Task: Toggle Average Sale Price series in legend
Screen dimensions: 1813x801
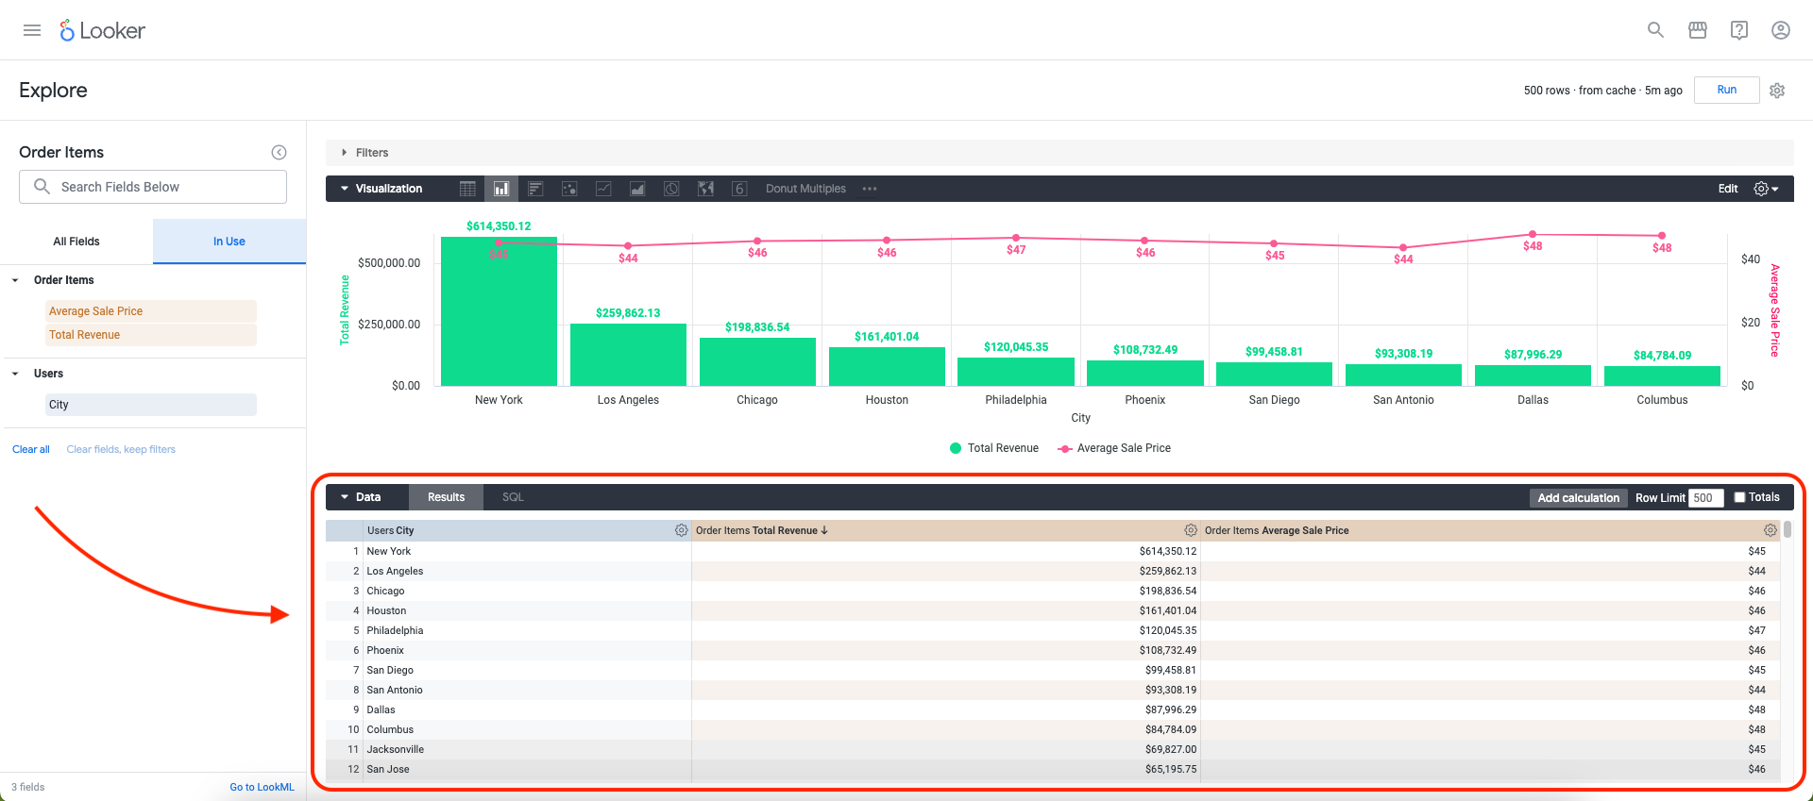Action: [1113, 448]
